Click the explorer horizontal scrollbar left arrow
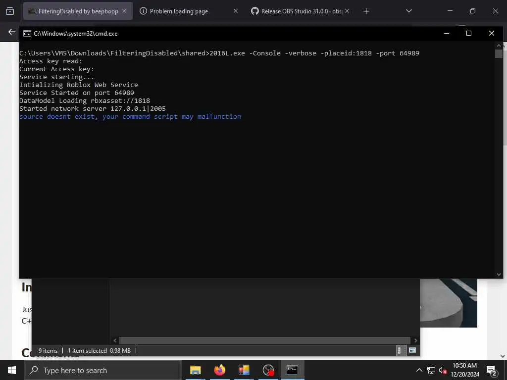 click(115, 340)
